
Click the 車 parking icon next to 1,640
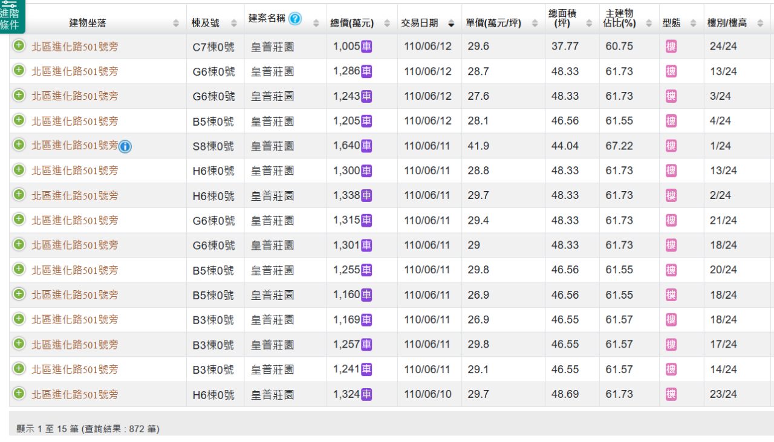(366, 146)
